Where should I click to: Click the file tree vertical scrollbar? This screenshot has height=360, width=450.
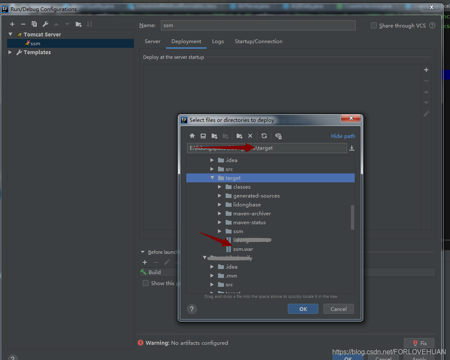(x=353, y=217)
